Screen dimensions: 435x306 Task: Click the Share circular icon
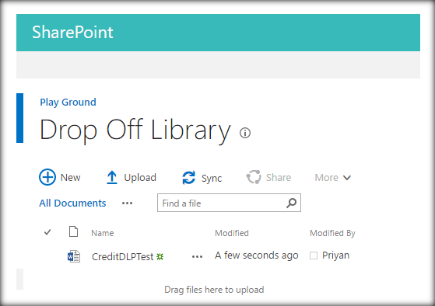point(254,177)
